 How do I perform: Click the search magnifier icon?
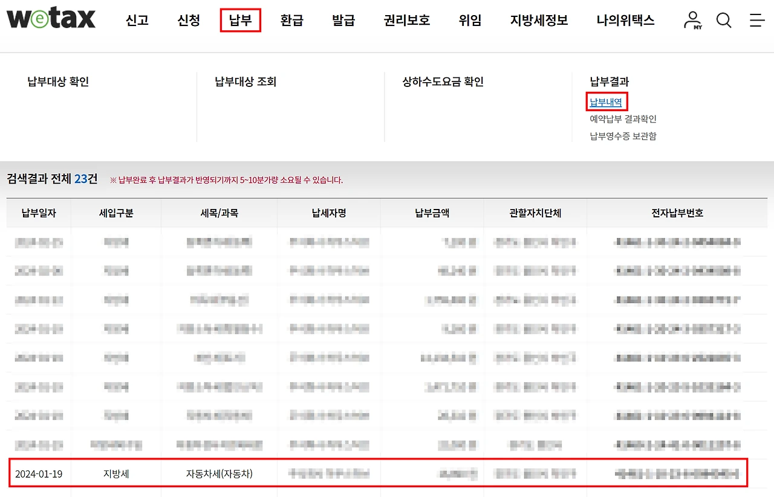tap(723, 20)
